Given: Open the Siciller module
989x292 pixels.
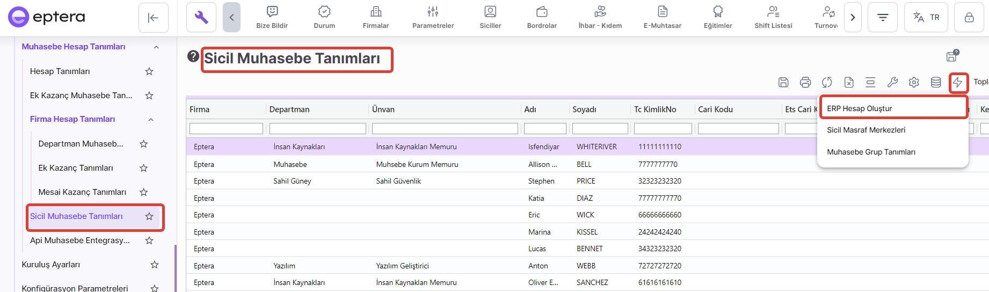Looking at the screenshot, I should (490, 17).
